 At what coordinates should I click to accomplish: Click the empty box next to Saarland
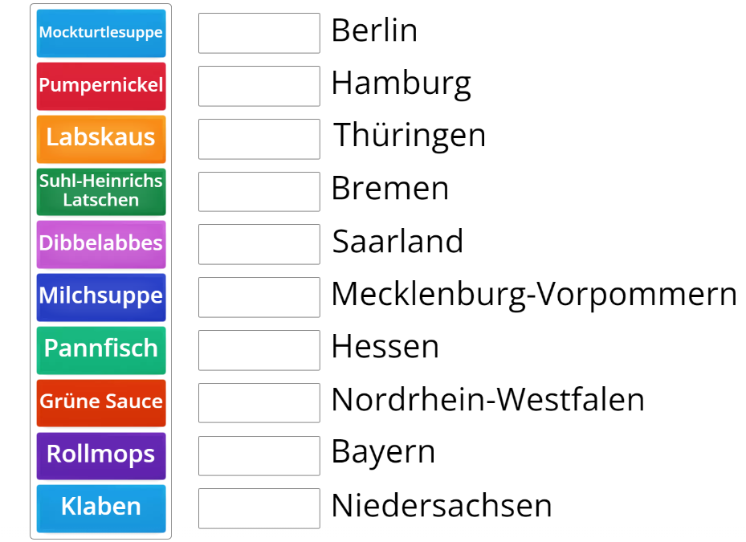pyautogui.click(x=259, y=244)
